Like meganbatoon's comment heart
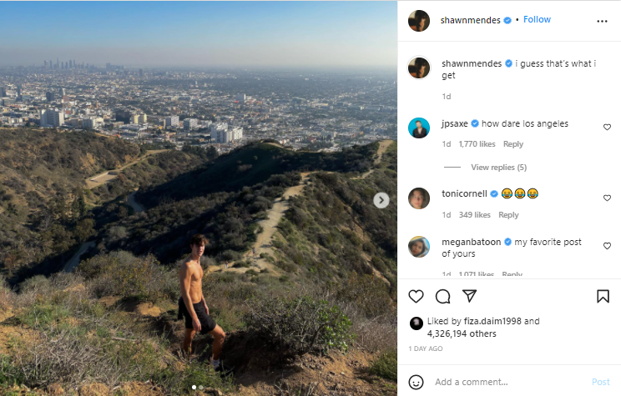Screen dimensions: 621x396 pos(607,247)
